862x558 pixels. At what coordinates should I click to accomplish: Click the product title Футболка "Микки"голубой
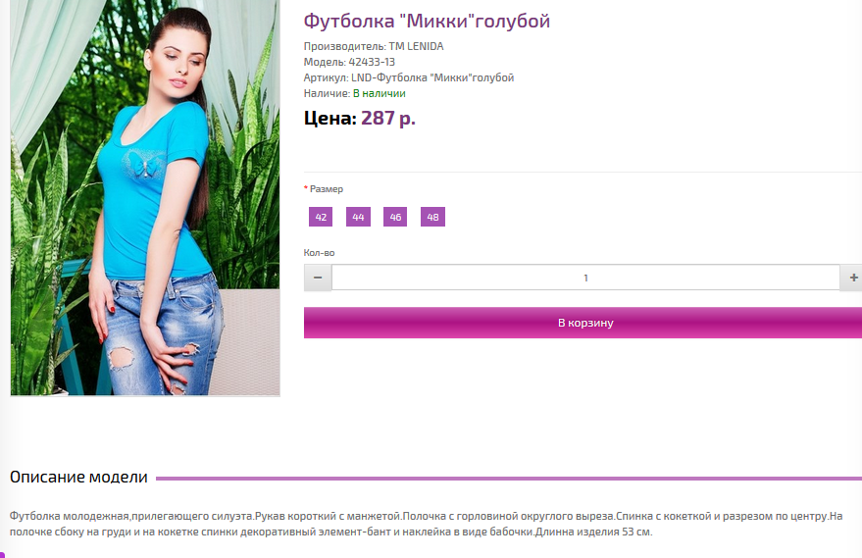[427, 21]
